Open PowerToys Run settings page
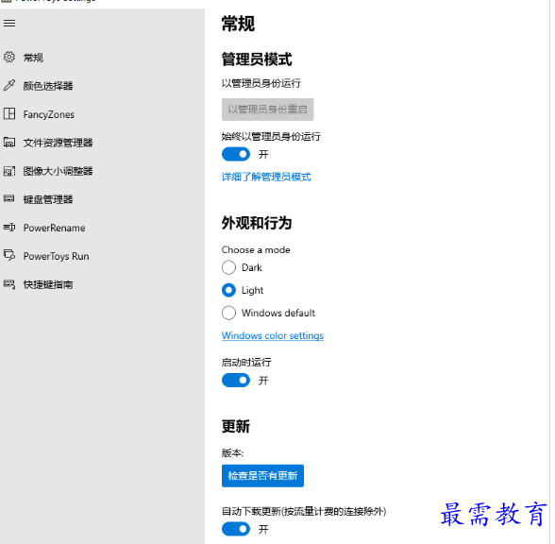 (102, 256)
